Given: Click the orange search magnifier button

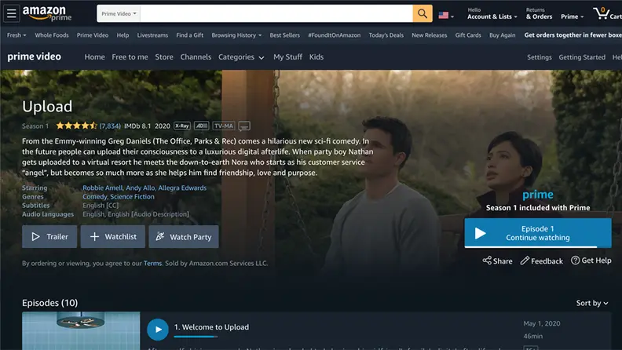Looking at the screenshot, I should [422, 13].
